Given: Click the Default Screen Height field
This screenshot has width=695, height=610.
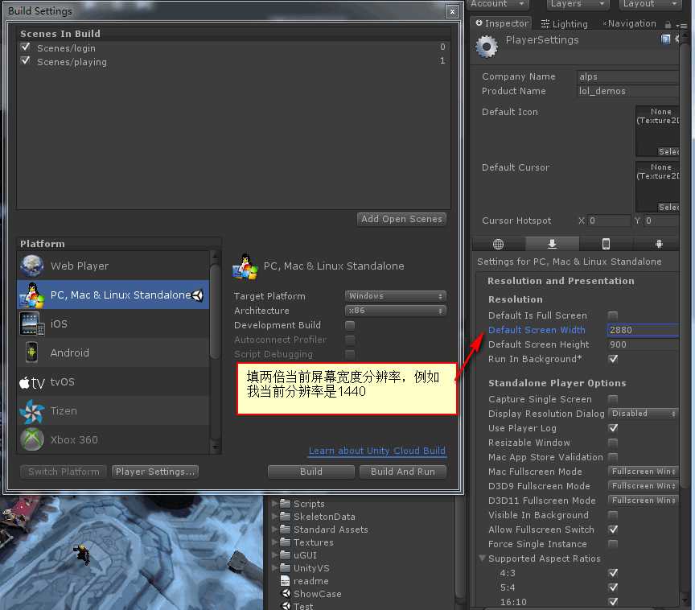Looking at the screenshot, I should click(643, 344).
